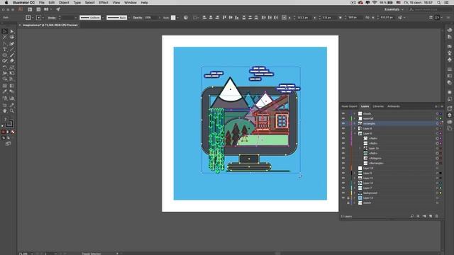The height and width of the screenshot is (255, 454).
Task: Hide the clouds layer
Action: tap(343, 113)
